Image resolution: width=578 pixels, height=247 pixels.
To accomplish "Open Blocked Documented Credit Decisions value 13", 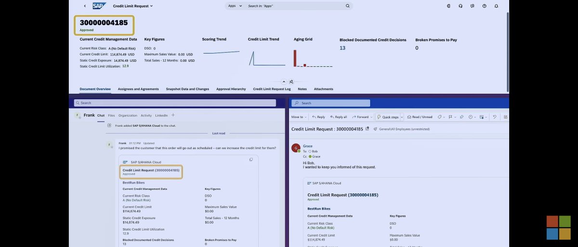I will point(342,48).
